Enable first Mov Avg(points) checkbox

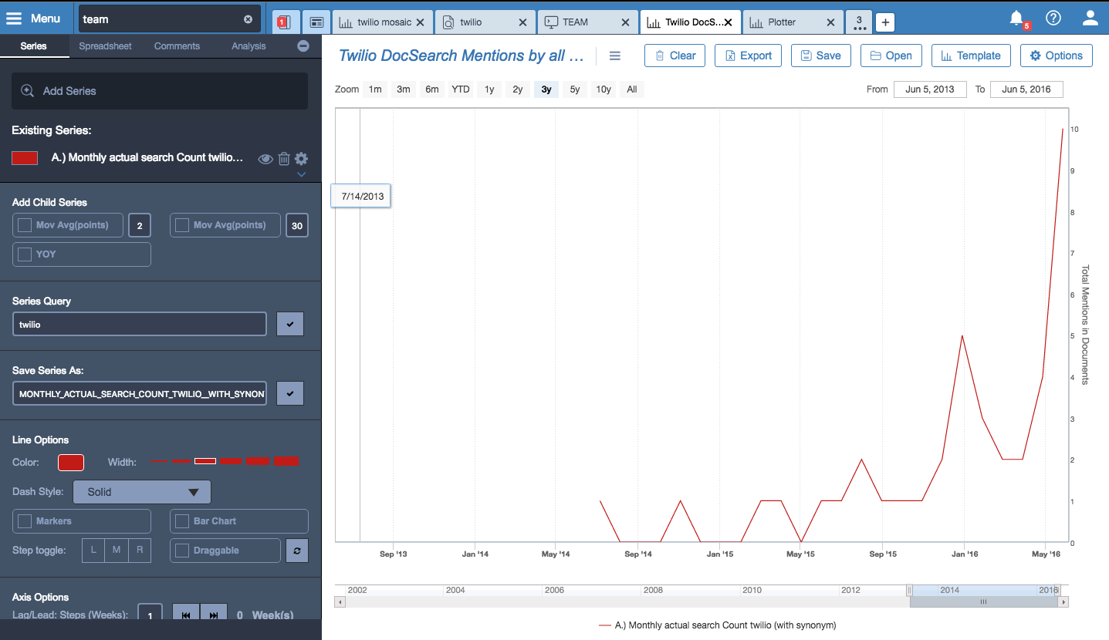point(25,225)
